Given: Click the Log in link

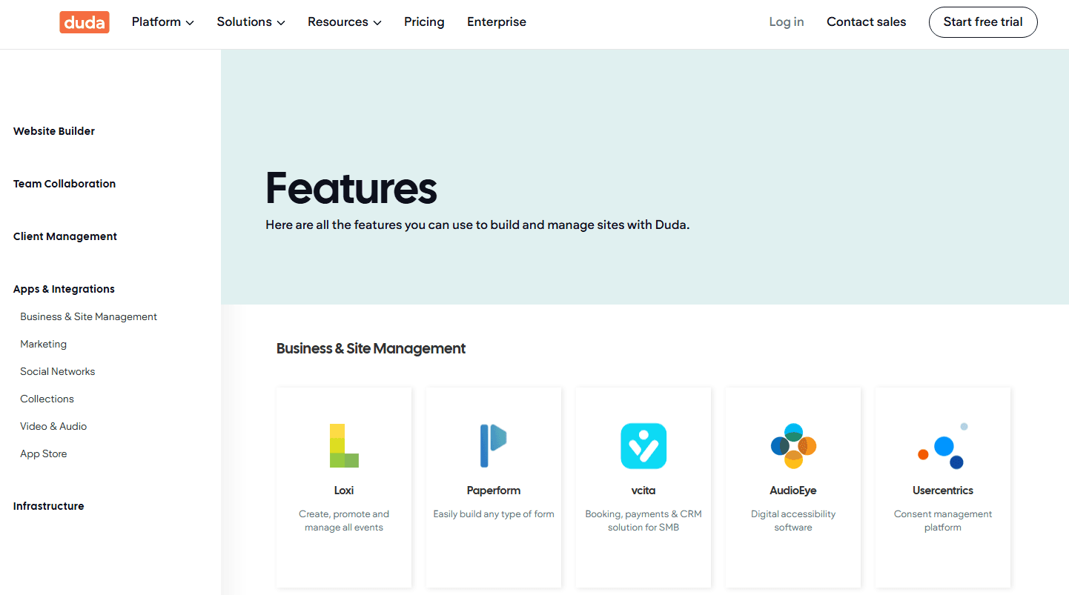Looking at the screenshot, I should point(787,22).
